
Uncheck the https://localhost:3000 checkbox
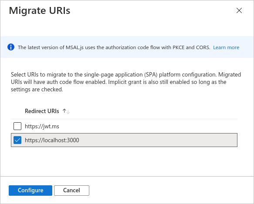point(17,140)
